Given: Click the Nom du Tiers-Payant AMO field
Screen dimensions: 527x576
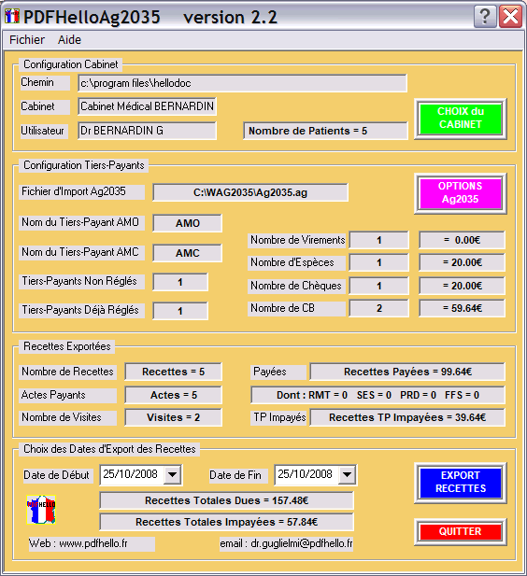Looking at the screenshot, I should click(187, 223).
